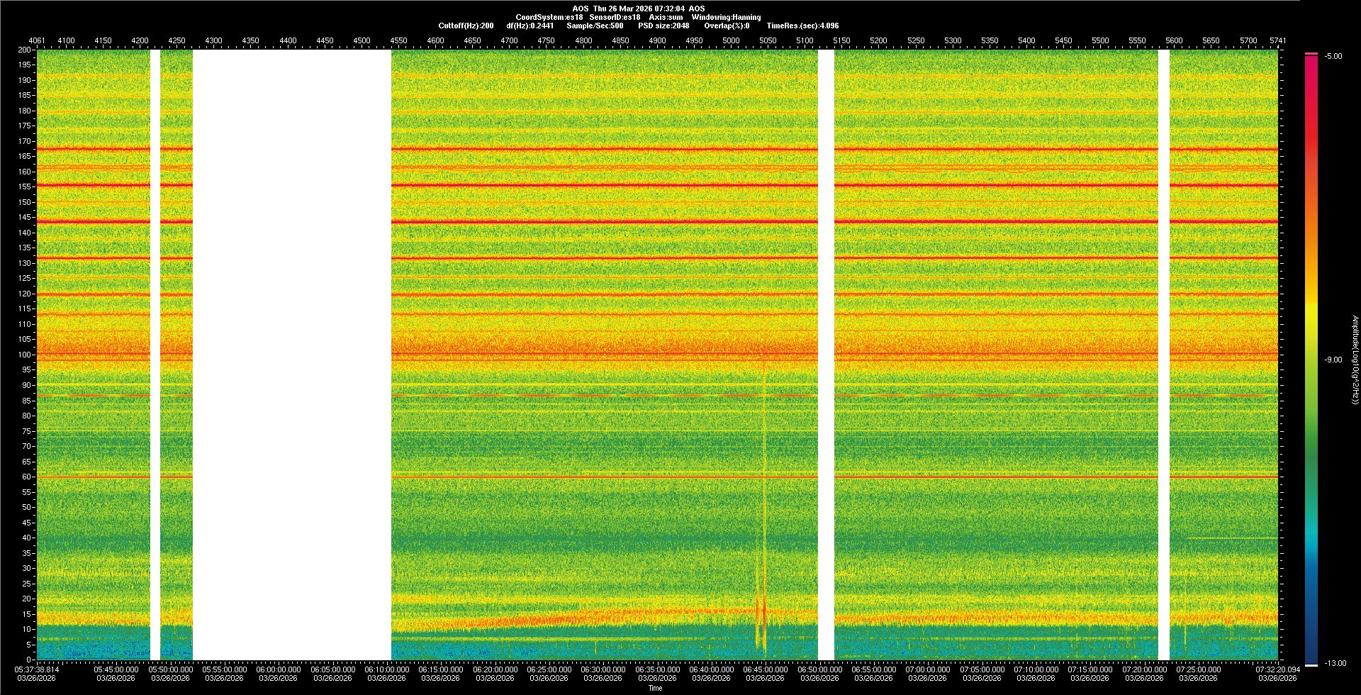The height and width of the screenshot is (695, 1361).
Task: Click the 4061 label on the top axis
Action: click(37, 40)
